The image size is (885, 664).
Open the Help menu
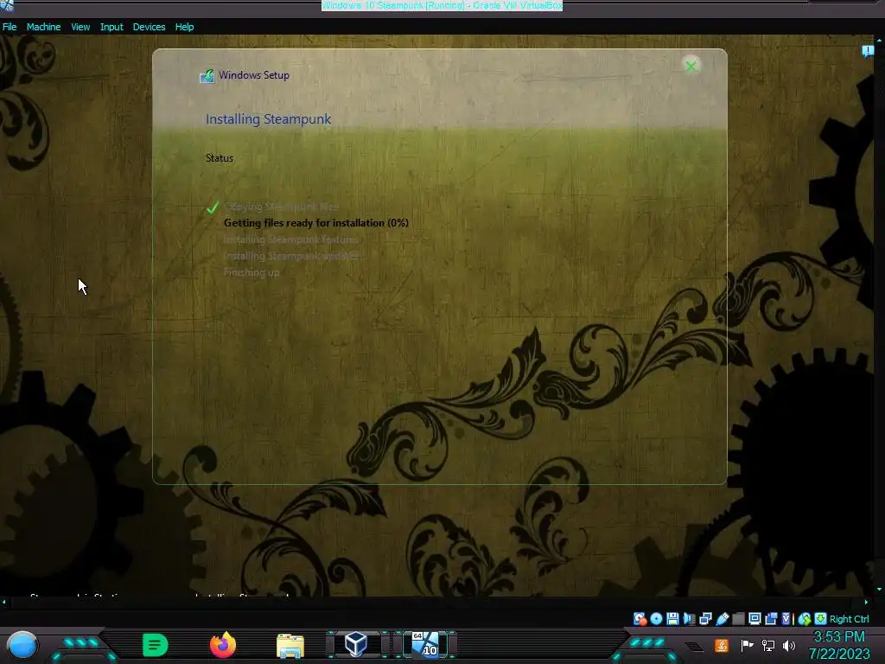184,27
